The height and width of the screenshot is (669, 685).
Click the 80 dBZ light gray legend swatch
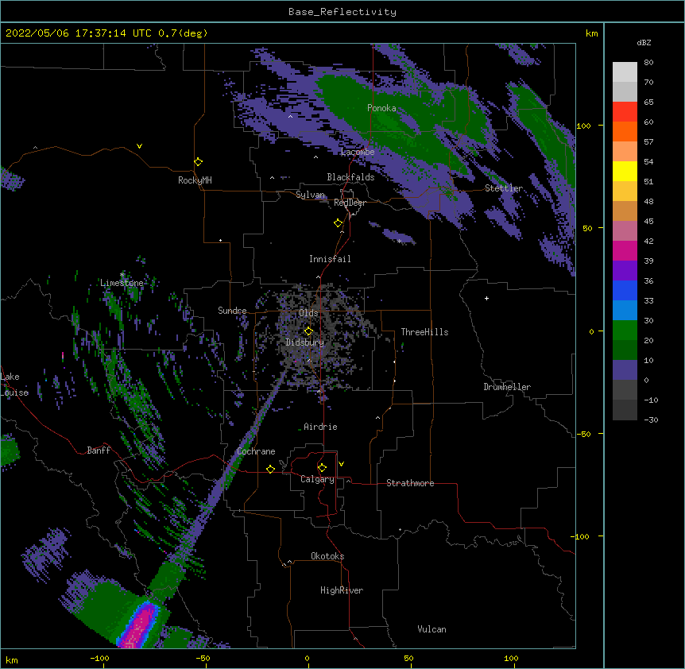point(625,72)
